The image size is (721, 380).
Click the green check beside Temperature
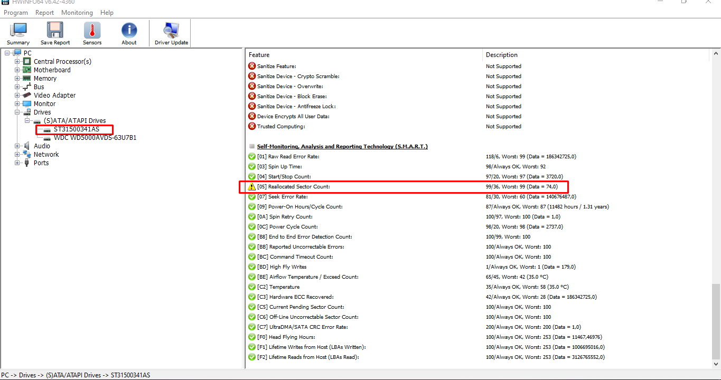point(252,287)
